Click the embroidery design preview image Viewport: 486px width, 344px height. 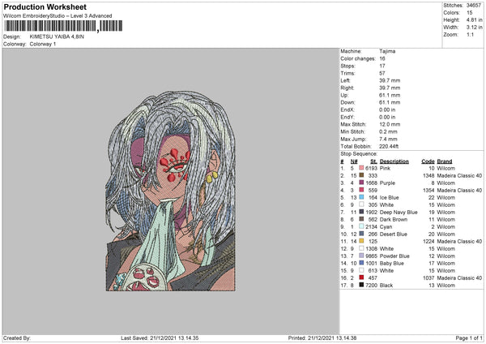point(170,191)
